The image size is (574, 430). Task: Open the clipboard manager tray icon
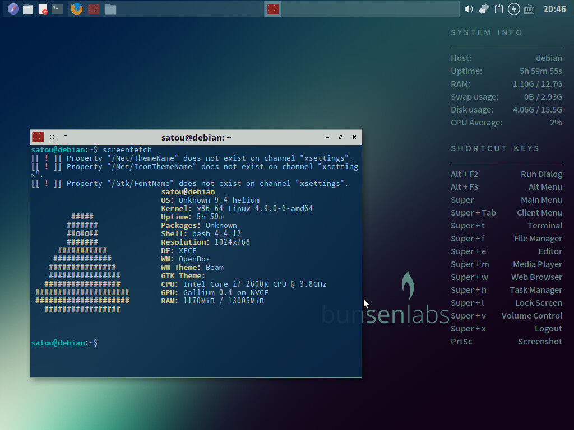(498, 9)
